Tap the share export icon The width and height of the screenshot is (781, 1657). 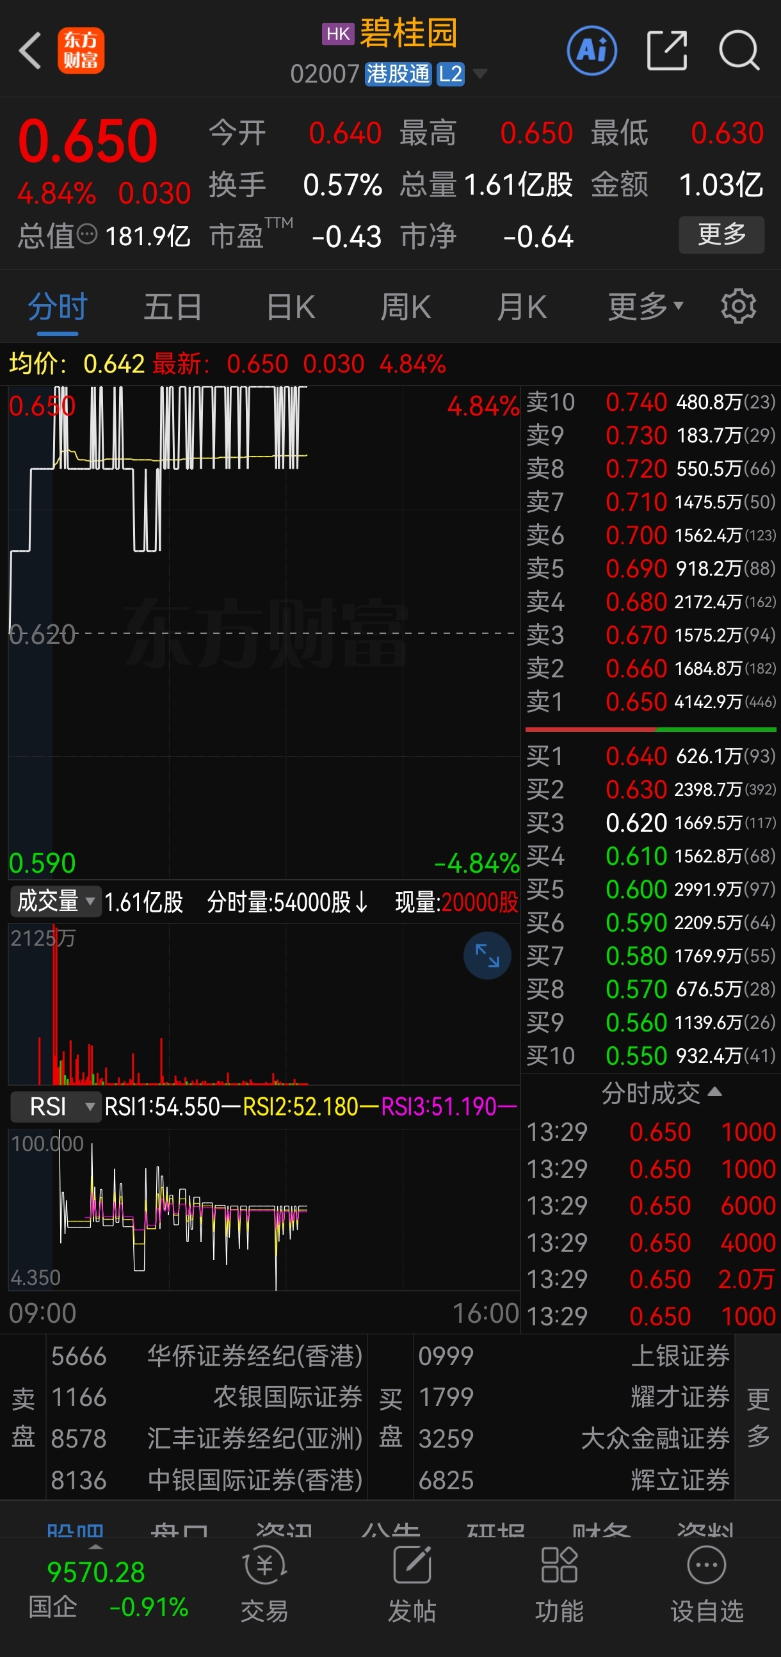pos(666,50)
